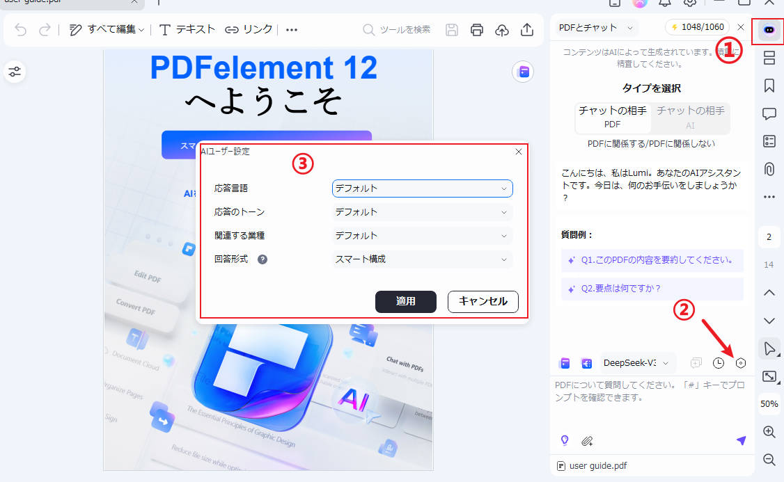This screenshot has height=482, width=784.
Task: Send the chat message with the arrow icon
Action: click(x=741, y=440)
